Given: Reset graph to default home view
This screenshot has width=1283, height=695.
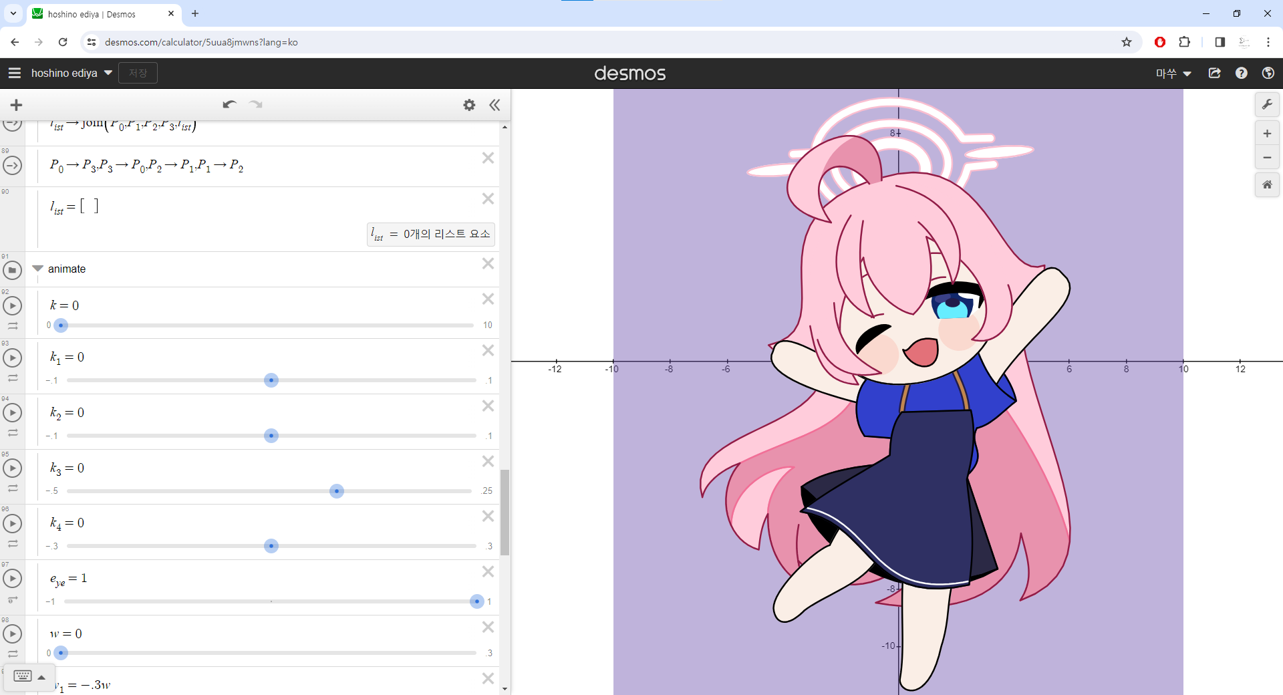Looking at the screenshot, I should tap(1266, 184).
